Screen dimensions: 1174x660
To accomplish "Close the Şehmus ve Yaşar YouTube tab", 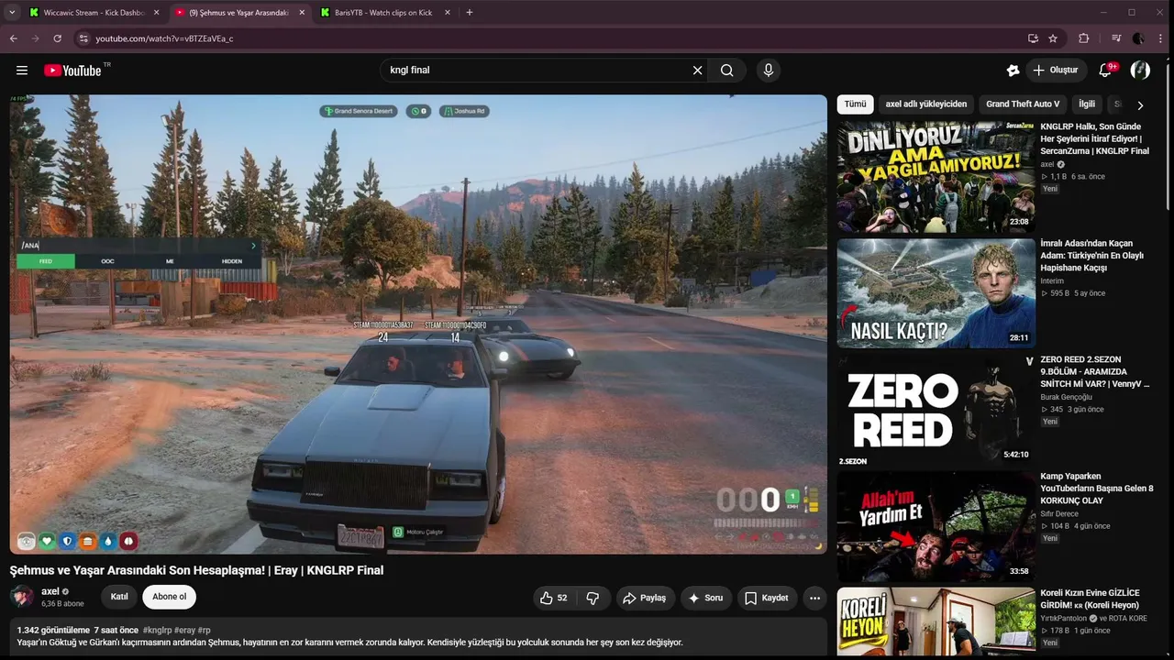I will pos(302,13).
